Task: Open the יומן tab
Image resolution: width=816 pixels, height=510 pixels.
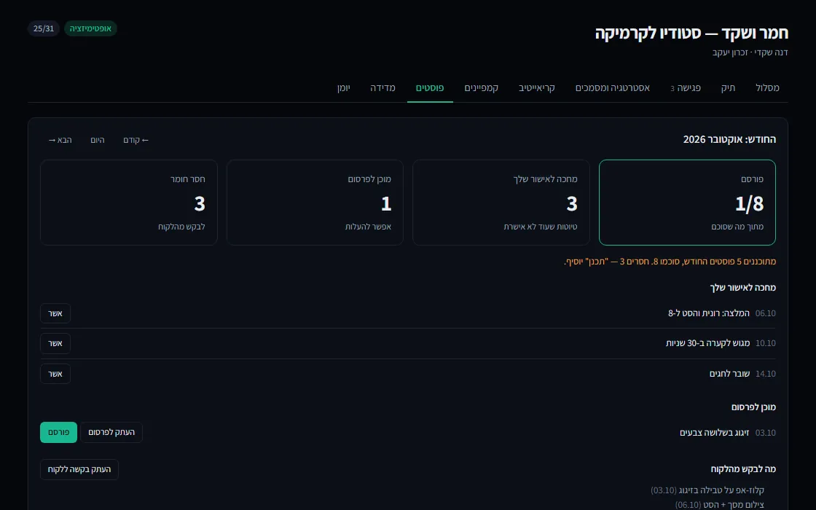Action: (343, 88)
